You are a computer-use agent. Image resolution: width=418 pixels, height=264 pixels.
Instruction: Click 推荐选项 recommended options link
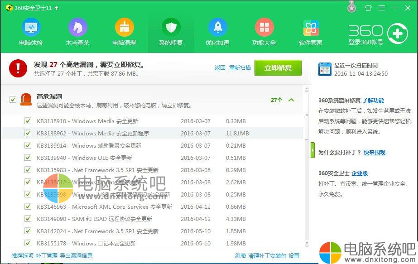tap(23, 255)
